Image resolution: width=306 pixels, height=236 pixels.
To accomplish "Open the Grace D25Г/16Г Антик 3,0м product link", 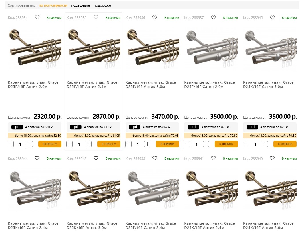I will [x=150, y=84].
